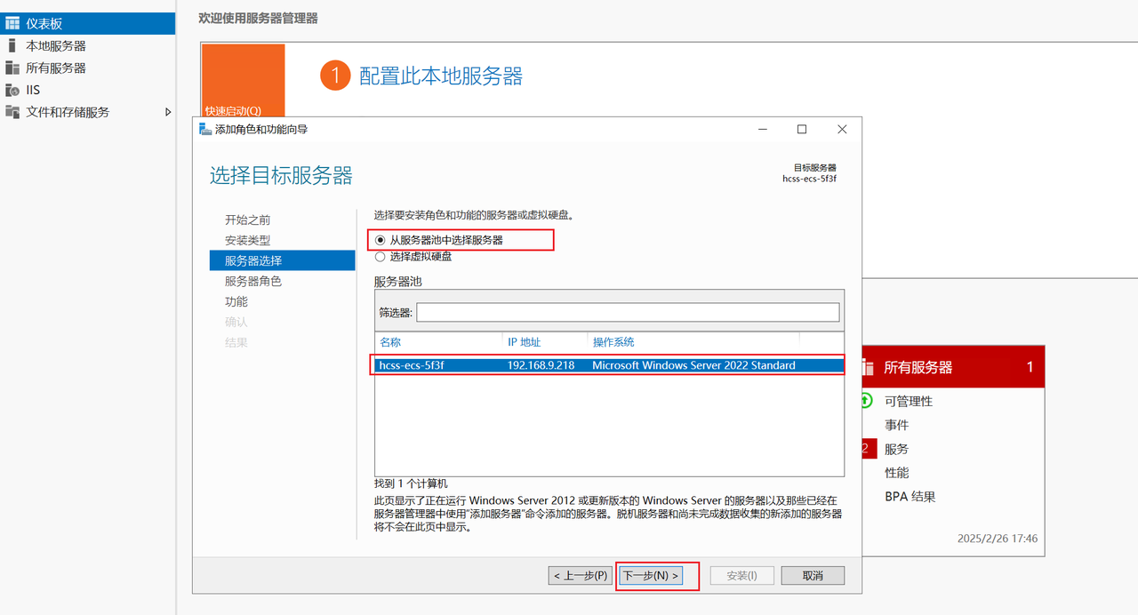This screenshot has height=615, width=1138.
Task: Click 找到 1 个计算机 text
Action: (411, 483)
